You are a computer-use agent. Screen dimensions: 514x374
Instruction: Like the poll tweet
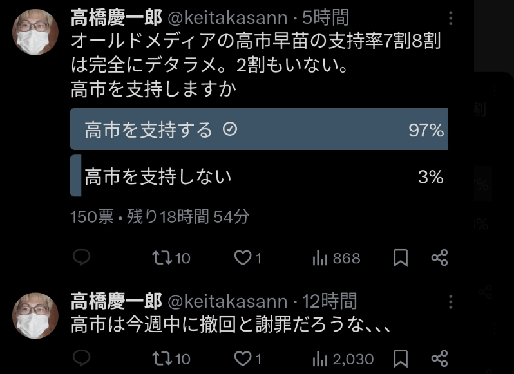coord(242,258)
